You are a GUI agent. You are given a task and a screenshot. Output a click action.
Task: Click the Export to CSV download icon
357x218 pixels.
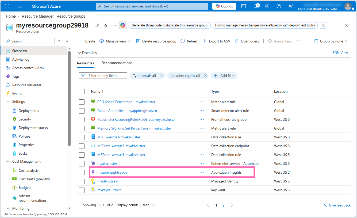coord(205,41)
